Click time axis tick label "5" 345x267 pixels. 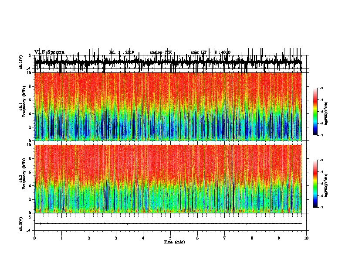coord(170,238)
